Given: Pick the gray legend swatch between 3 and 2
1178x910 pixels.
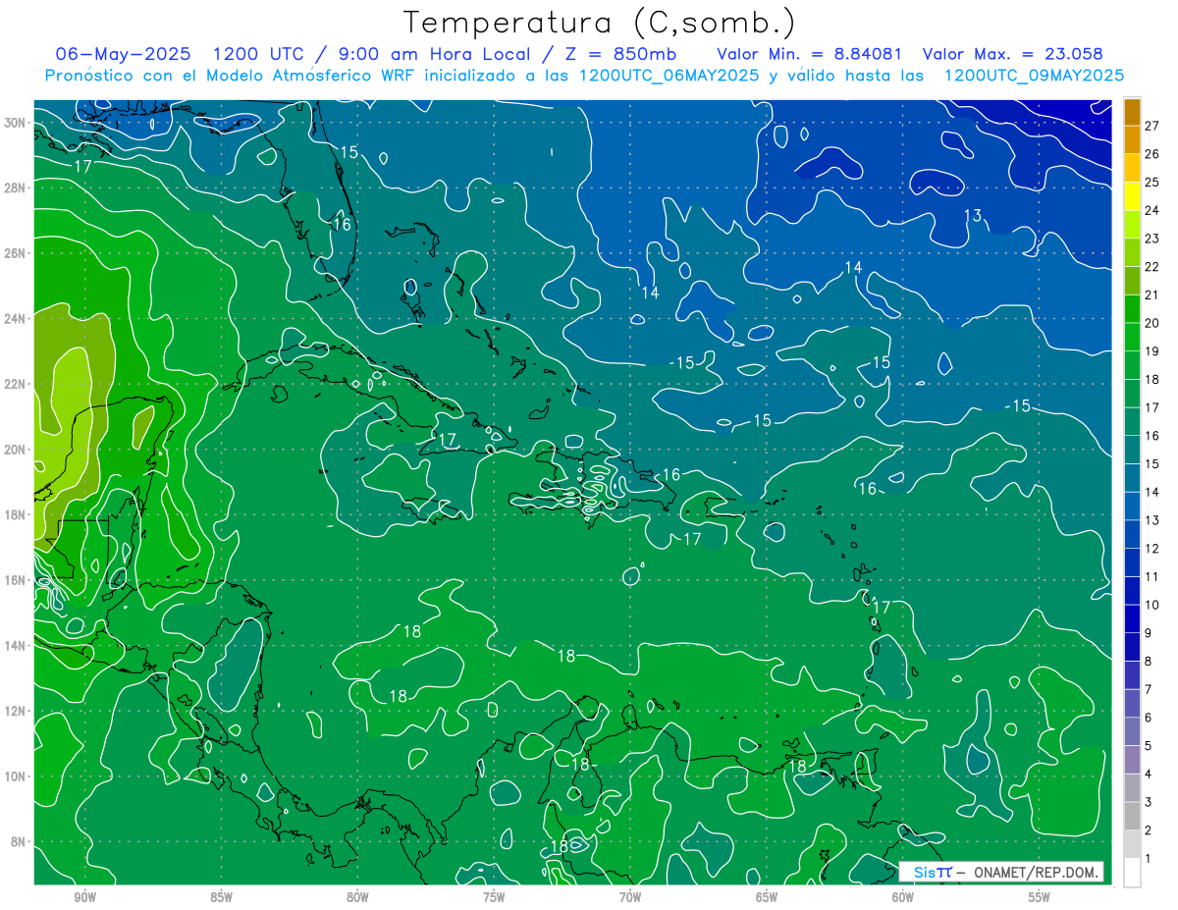Looking at the screenshot, I should click(1132, 816).
